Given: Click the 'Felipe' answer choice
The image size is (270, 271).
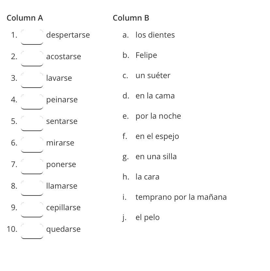Looking at the screenshot, I should click(x=146, y=55).
